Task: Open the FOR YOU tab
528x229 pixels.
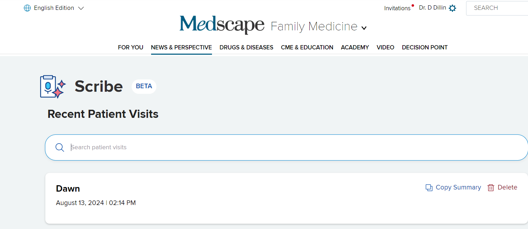Action: point(131,47)
